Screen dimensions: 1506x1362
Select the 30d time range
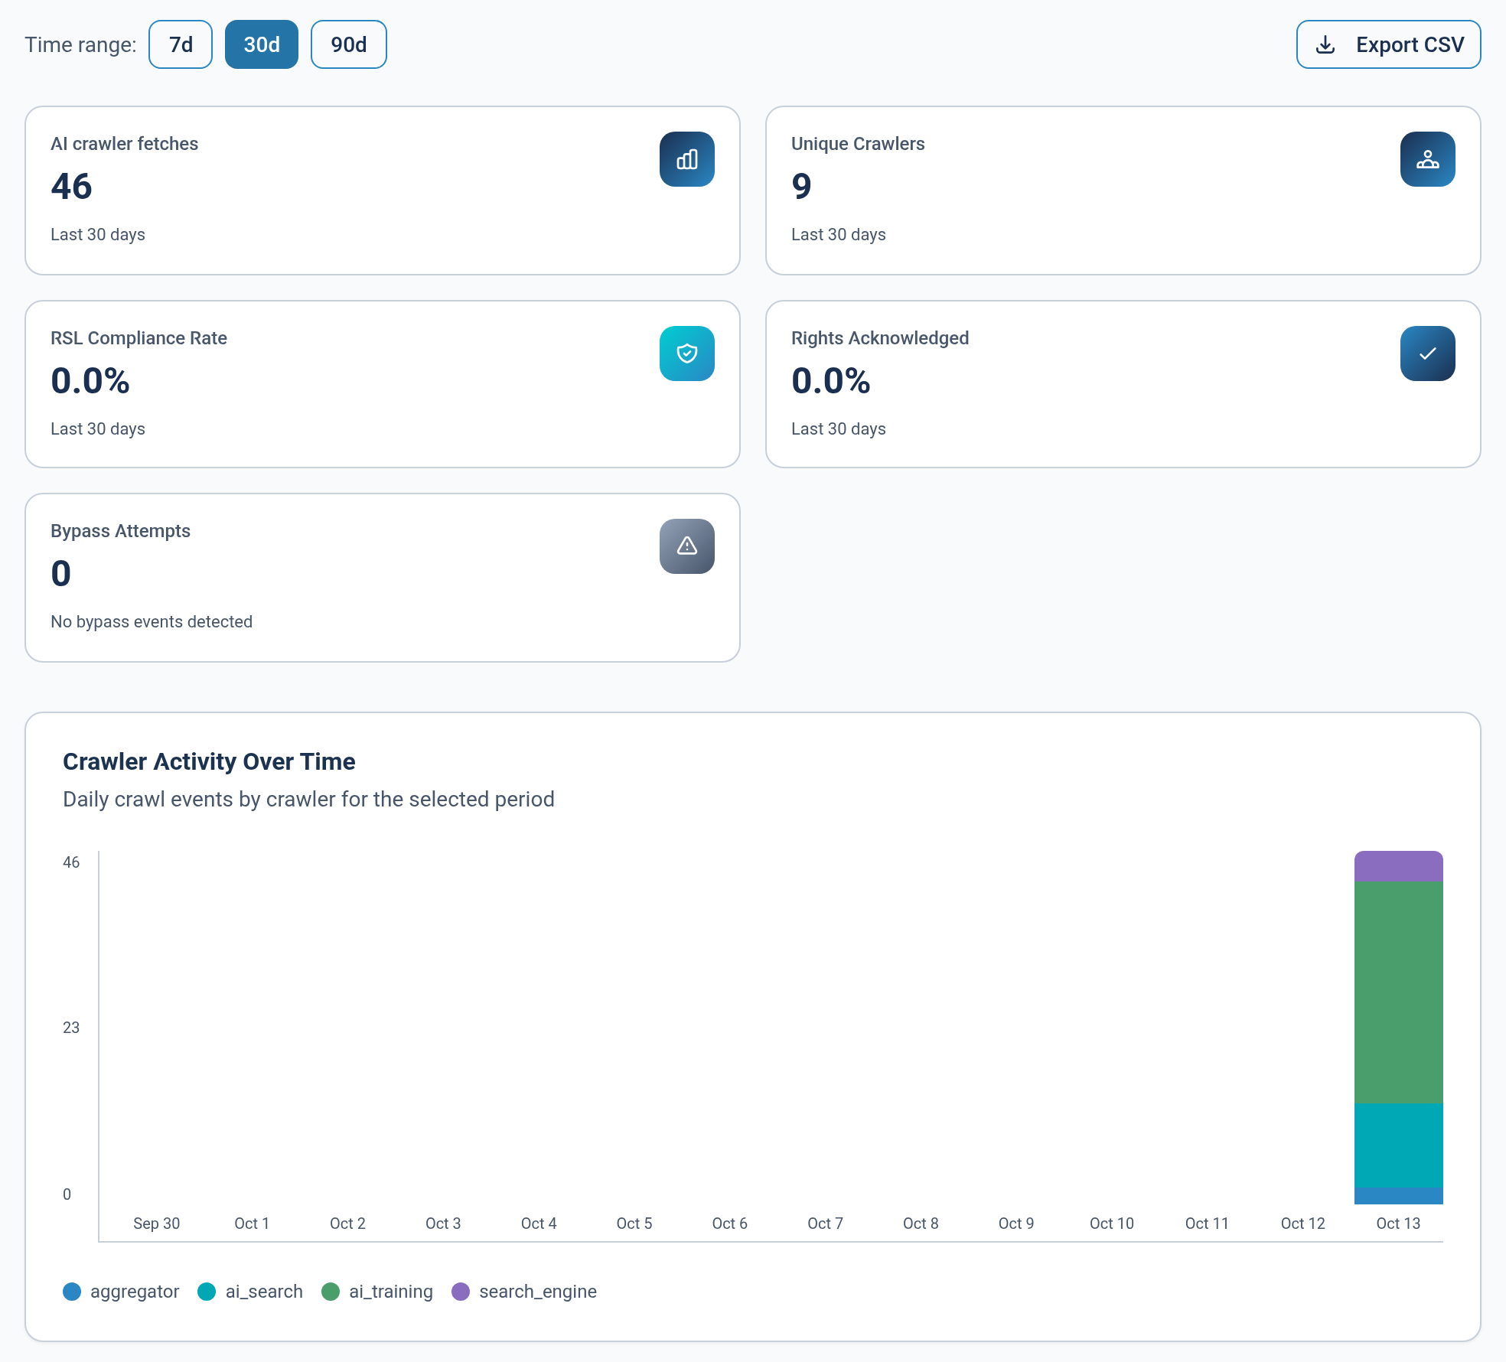262,44
